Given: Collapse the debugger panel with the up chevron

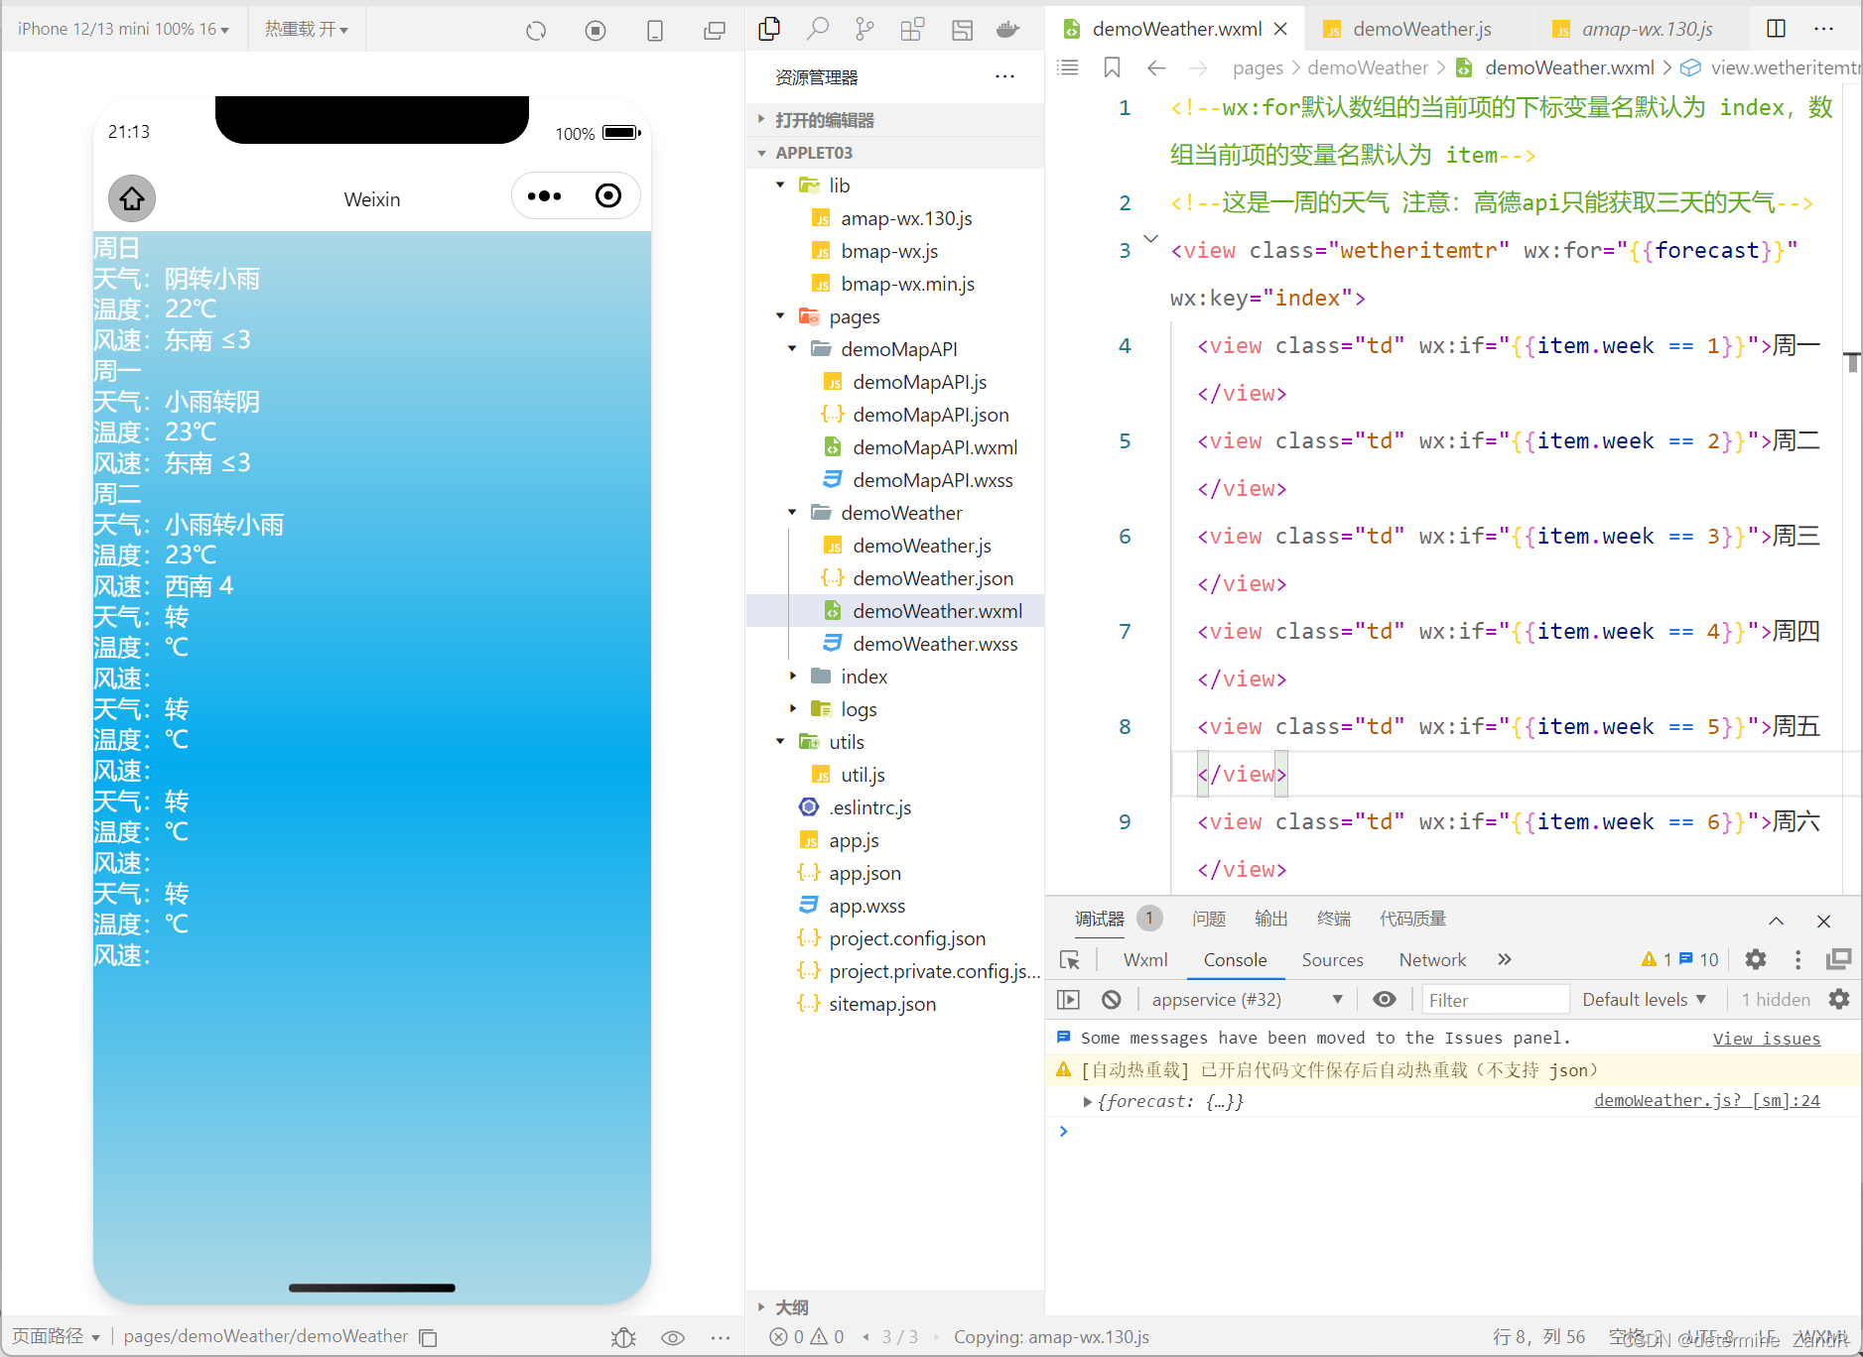Looking at the screenshot, I should tap(1777, 922).
